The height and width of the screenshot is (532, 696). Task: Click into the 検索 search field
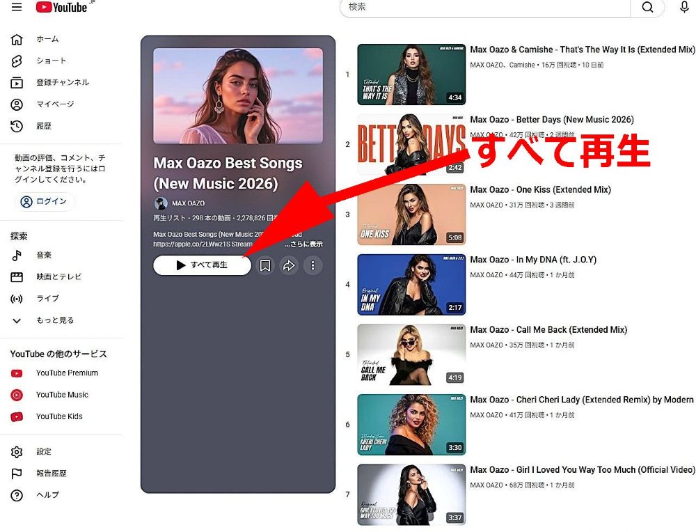(x=484, y=7)
